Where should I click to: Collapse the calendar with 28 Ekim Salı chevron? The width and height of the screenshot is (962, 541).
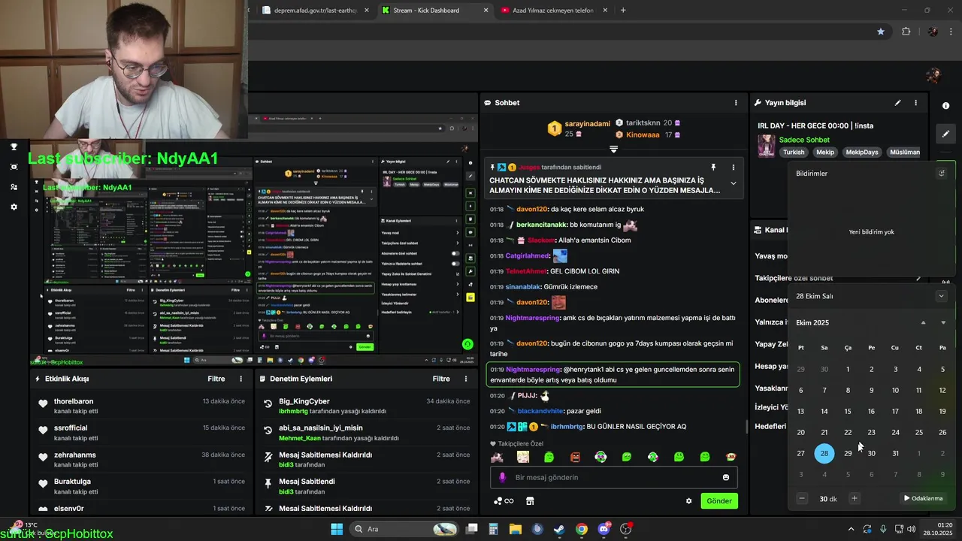pyautogui.click(x=941, y=296)
